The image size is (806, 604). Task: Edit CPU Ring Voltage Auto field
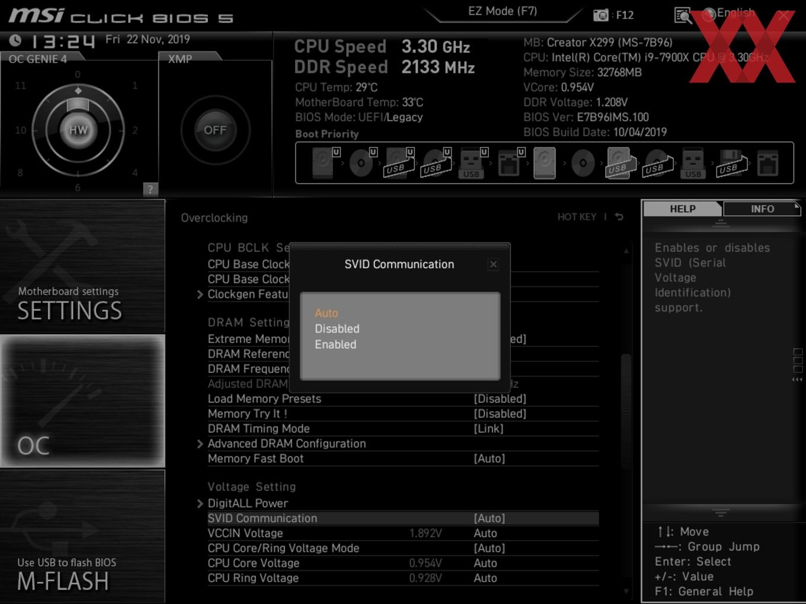pos(485,578)
